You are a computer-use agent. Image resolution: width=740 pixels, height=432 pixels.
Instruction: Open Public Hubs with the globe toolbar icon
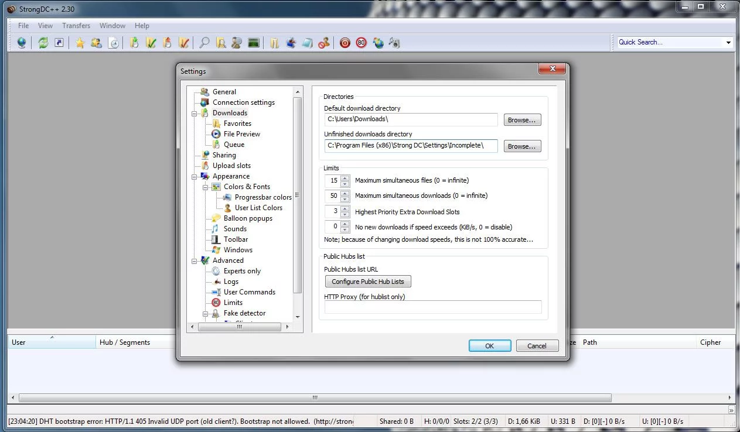22,43
